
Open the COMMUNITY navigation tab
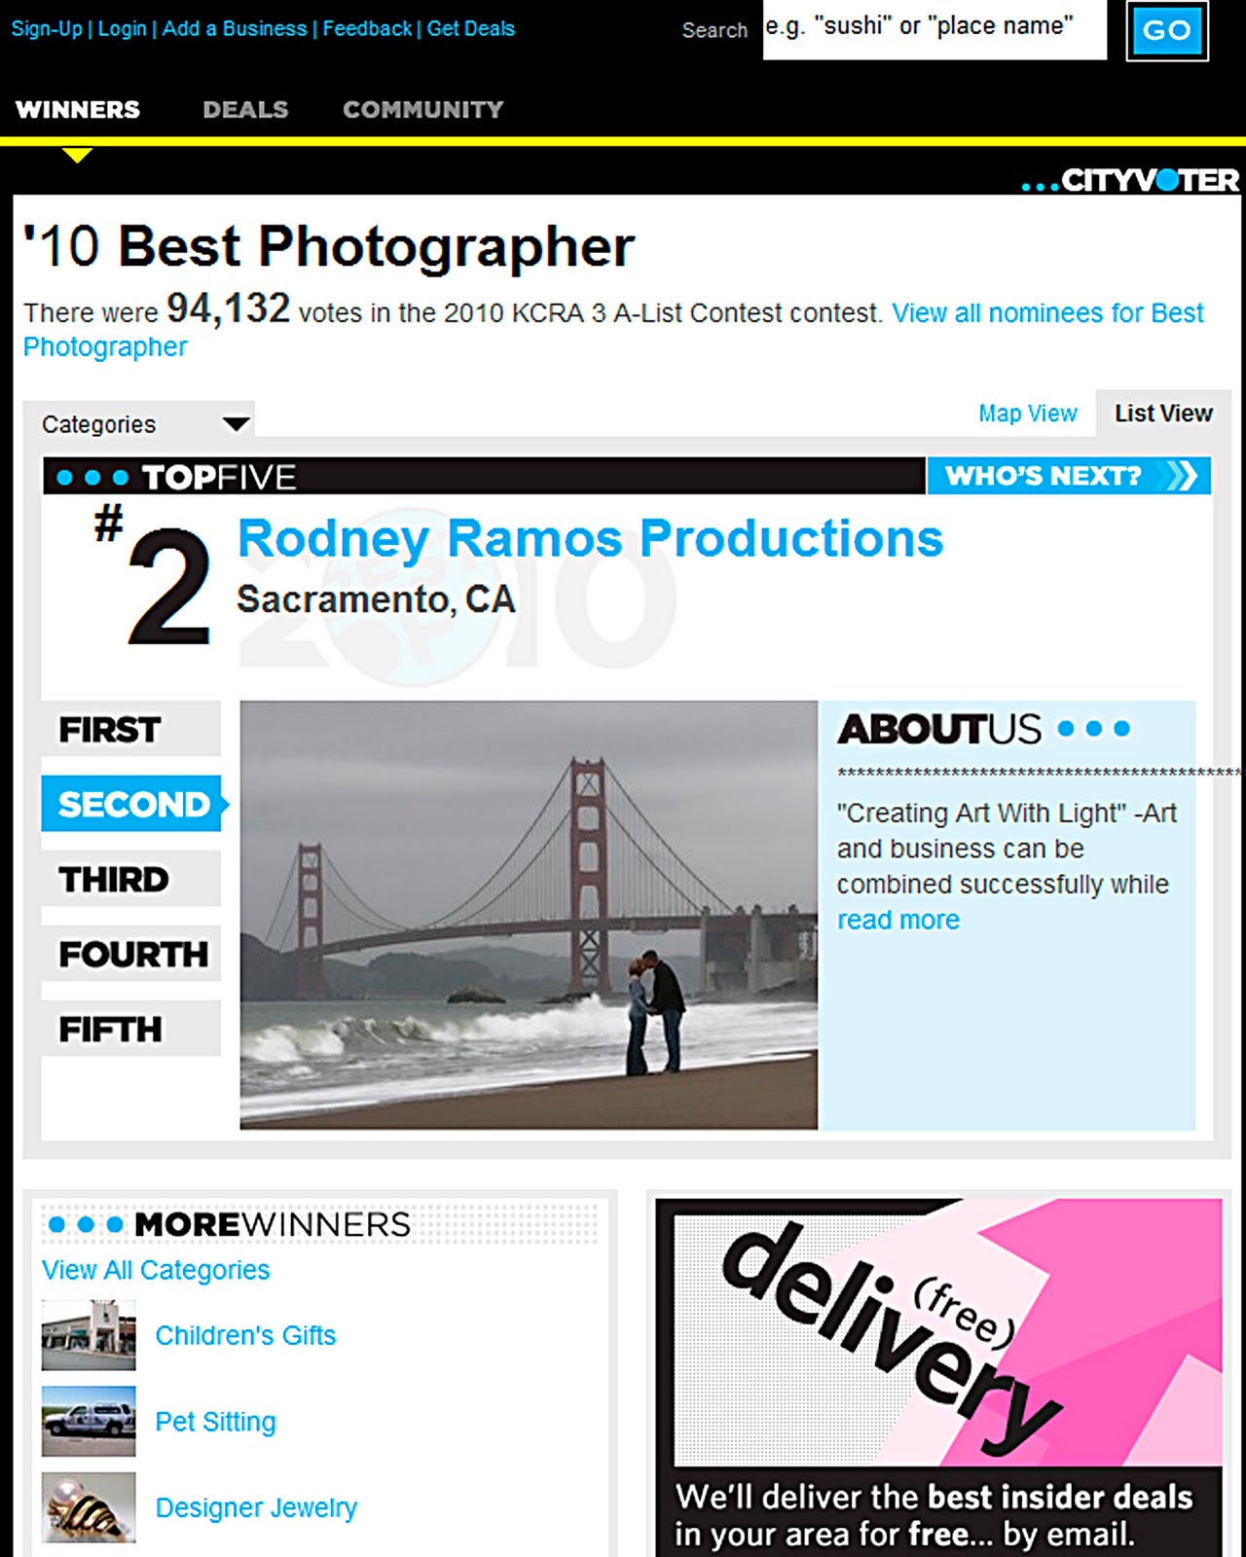423,109
